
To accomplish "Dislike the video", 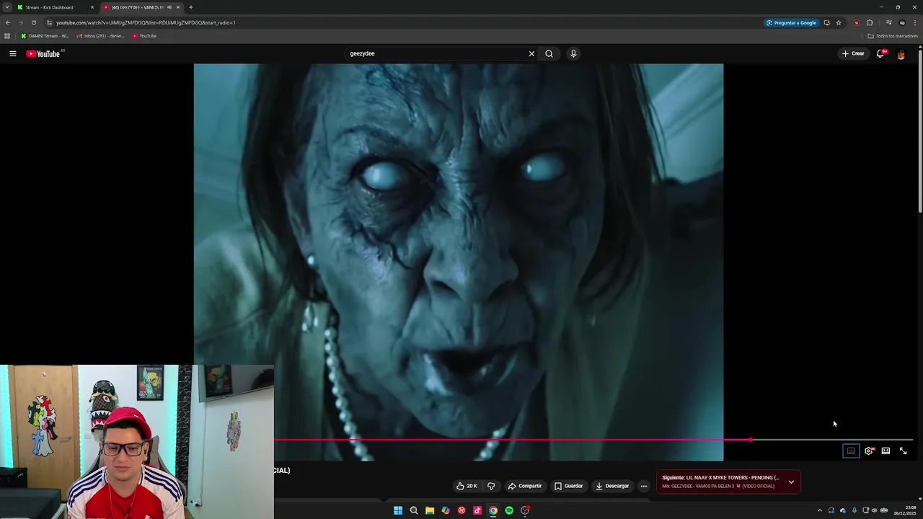I will tap(491, 486).
